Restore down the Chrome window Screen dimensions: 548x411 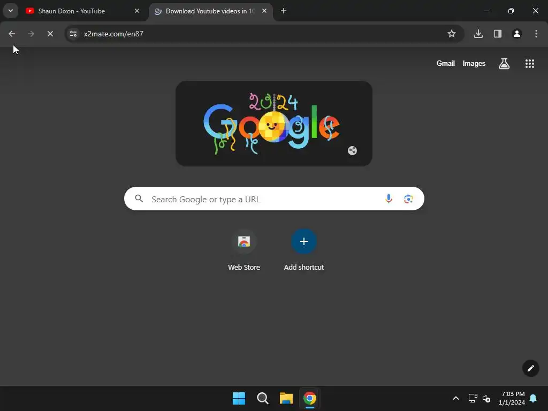511,11
